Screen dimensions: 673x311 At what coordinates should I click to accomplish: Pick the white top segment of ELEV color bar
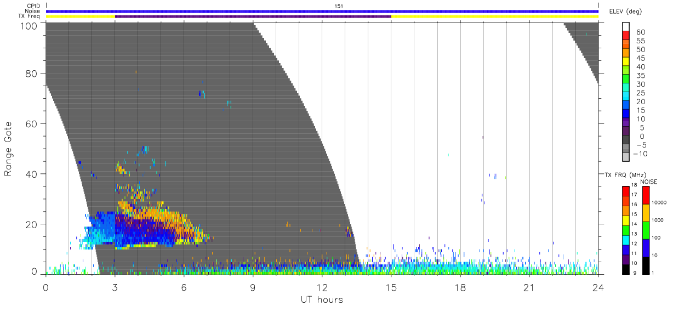[x=626, y=27]
